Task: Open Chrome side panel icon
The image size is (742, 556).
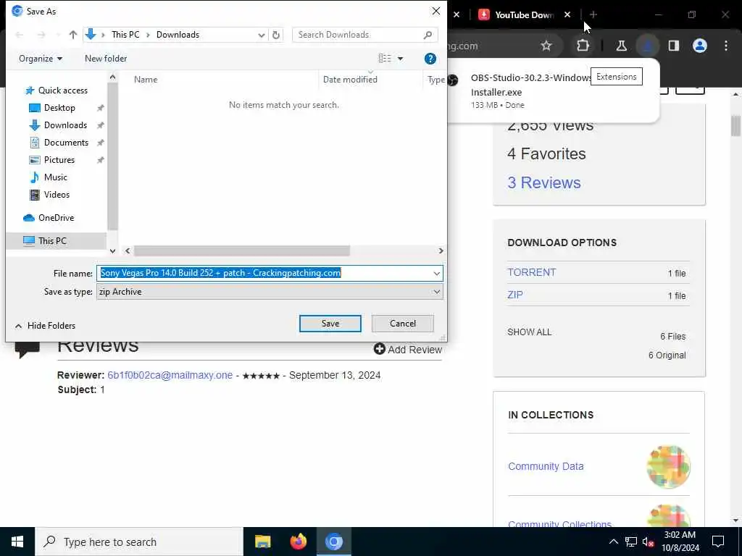Action: tap(673, 46)
